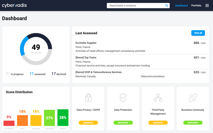Click the Data Privacy MODERATE badge
This screenshot has width=213, height=133.
[88, 123]
